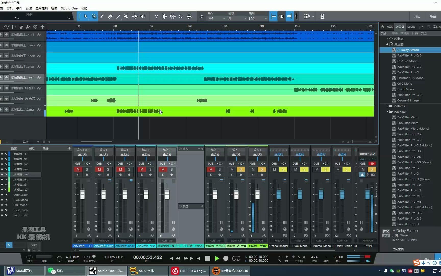Click the Ozone8Imager channel fader

279,194
